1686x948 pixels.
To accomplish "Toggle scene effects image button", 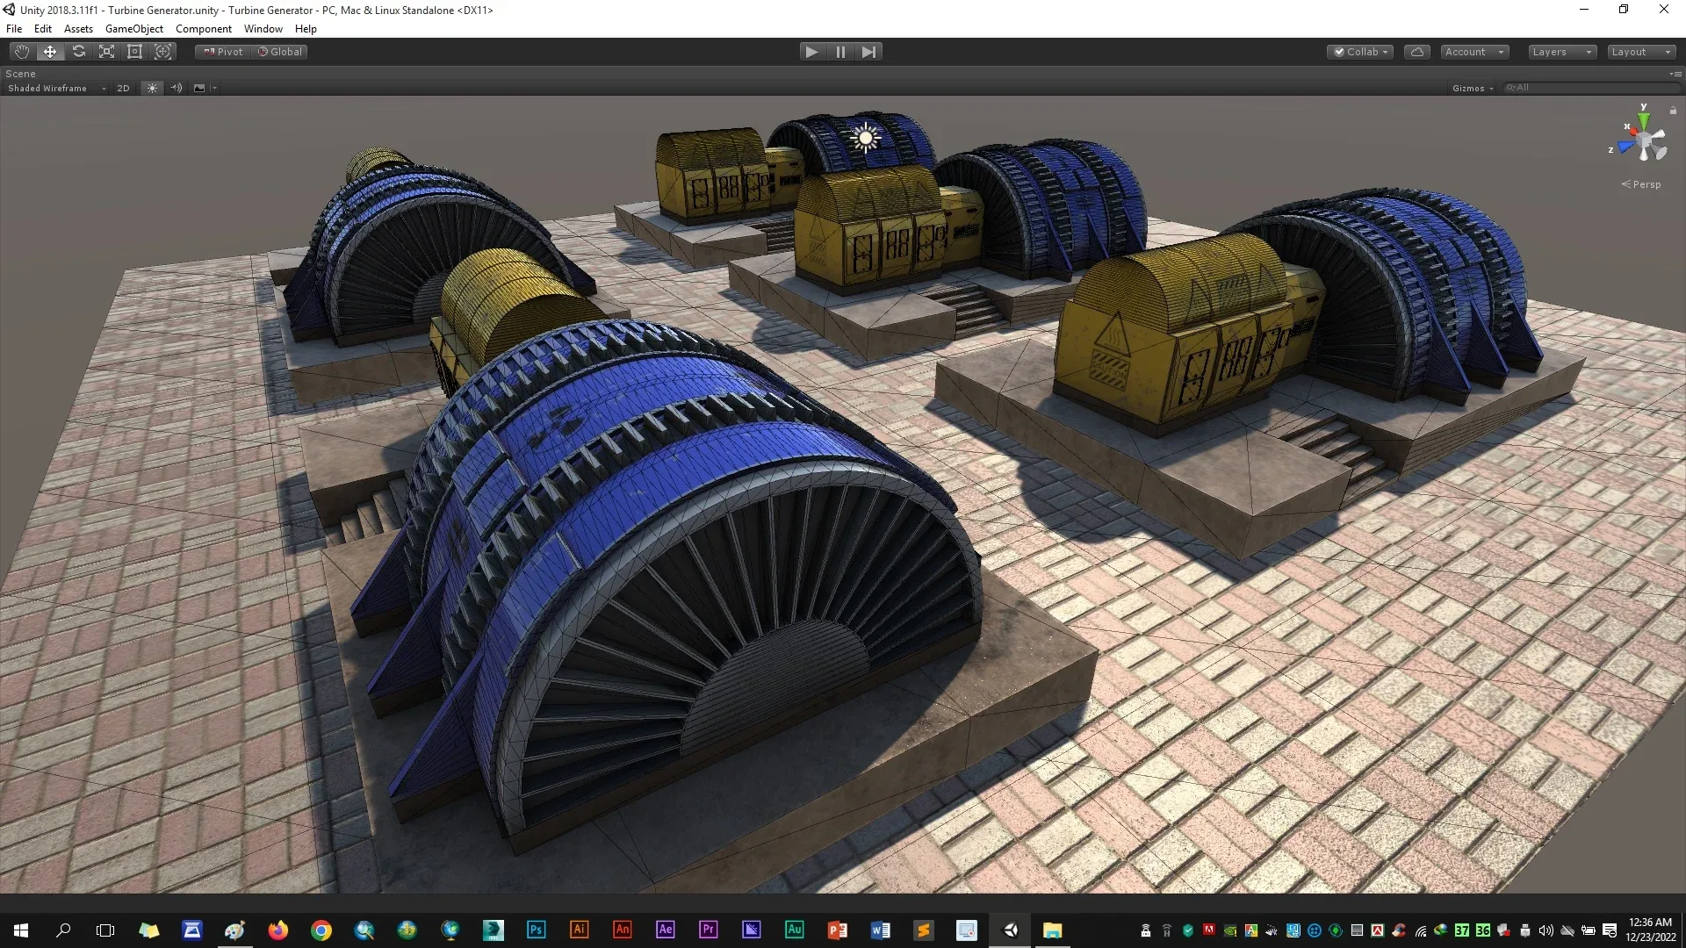I will pos(199,88).
